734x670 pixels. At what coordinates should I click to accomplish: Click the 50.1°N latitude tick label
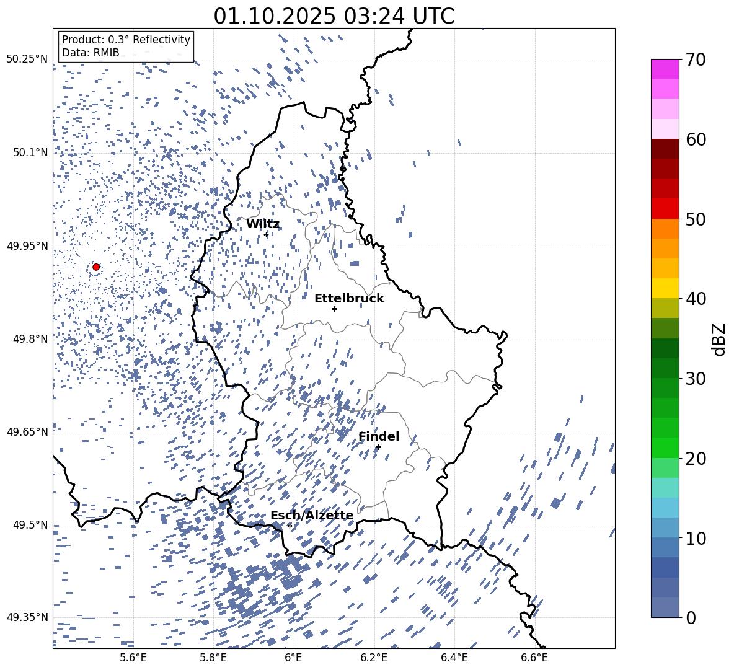pyautogui.click(x=30, y=152)
